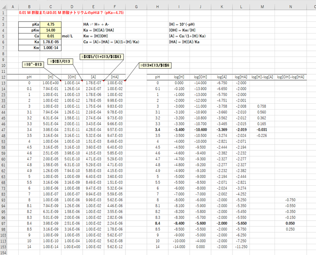Click the [HA] column heading in row 12
Viewport: 316px width, 255px height.
point(115,77)
